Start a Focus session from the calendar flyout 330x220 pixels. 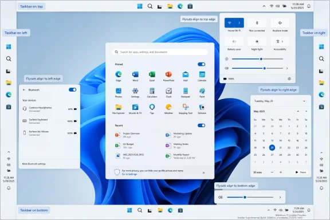(x=301, y=172)
